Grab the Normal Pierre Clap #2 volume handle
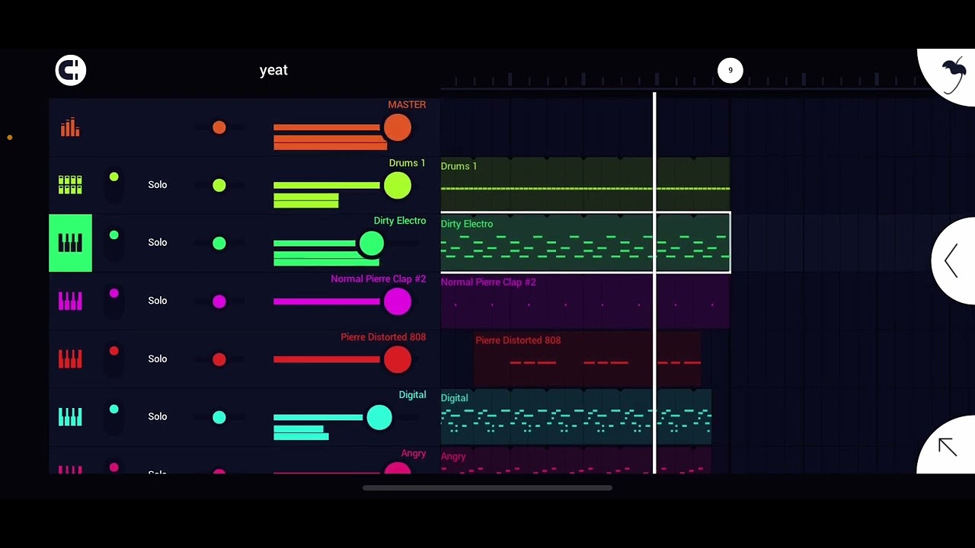The height and width of the screenshot is (548, 975). [x=398, y=302]
